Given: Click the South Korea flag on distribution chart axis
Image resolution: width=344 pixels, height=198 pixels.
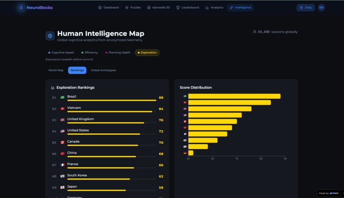Looking at the screenshot, I should tap(185, 140).
